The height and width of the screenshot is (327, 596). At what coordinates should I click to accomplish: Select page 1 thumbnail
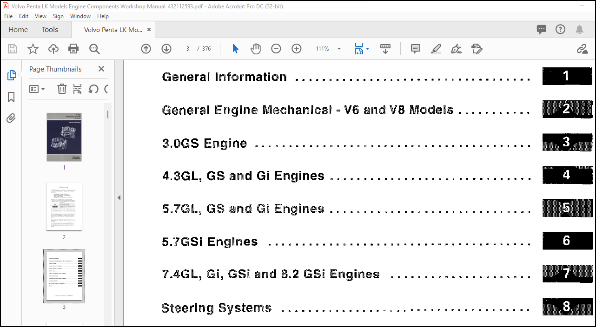(64, 137)
